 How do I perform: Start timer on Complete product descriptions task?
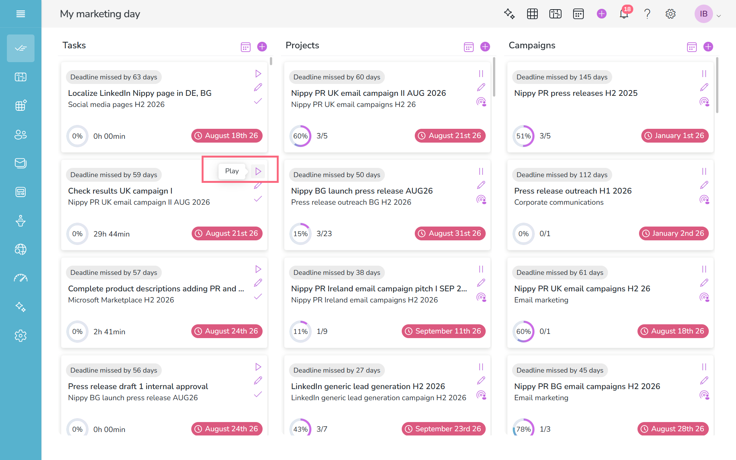click(x=258, y=269)
